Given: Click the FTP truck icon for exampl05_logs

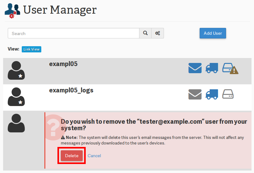Looking at the screenshot, I should (x=212, y=95).
